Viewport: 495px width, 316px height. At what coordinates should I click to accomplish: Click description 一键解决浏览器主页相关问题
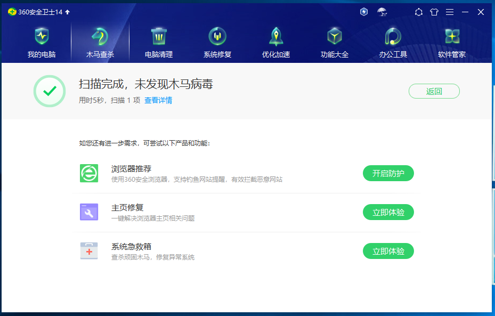click(153, 218)
